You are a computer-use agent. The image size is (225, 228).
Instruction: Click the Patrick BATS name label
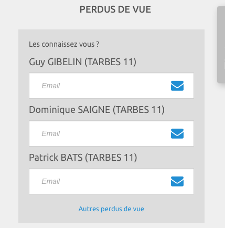pos(56,158)
